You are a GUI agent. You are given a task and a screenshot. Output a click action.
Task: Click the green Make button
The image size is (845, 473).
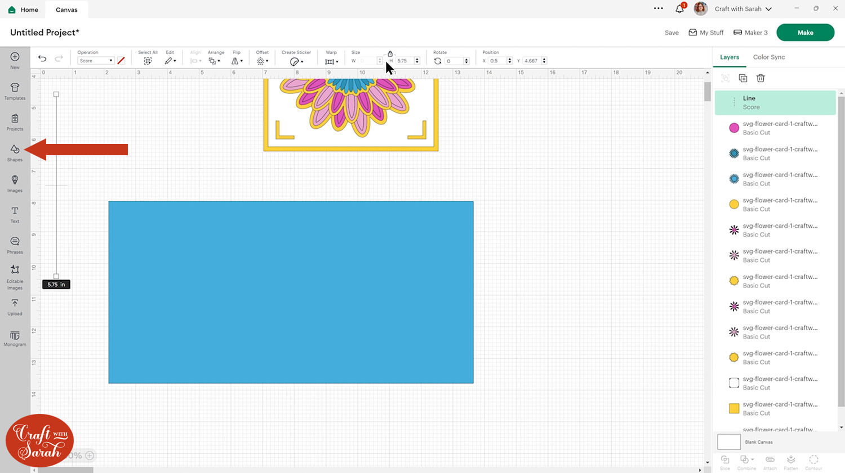[805, 33]
